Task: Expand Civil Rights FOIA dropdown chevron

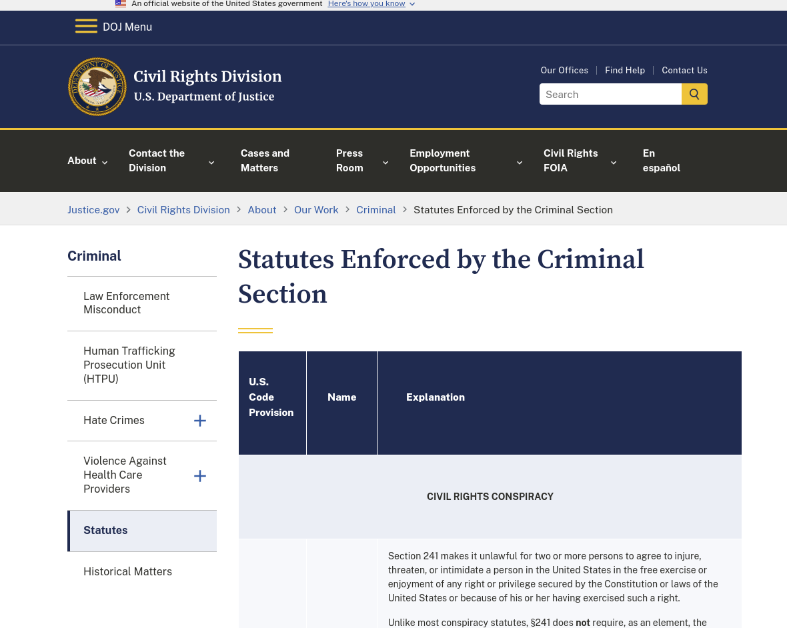Action: (614, 163)
